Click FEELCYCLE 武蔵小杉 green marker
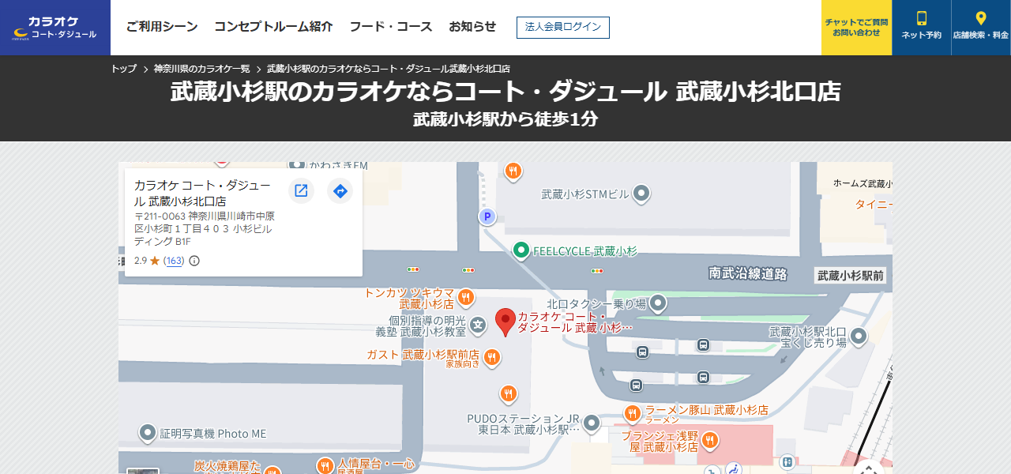 [521, 250]
